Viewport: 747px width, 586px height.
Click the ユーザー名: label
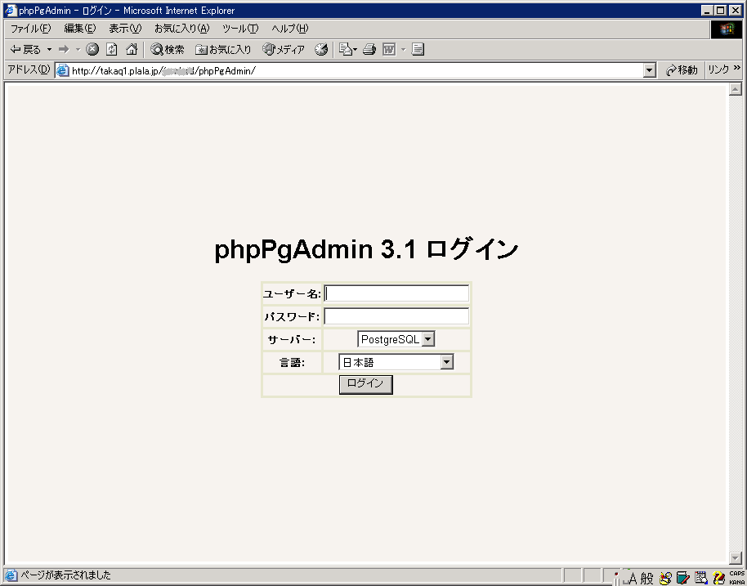[292, 294]
